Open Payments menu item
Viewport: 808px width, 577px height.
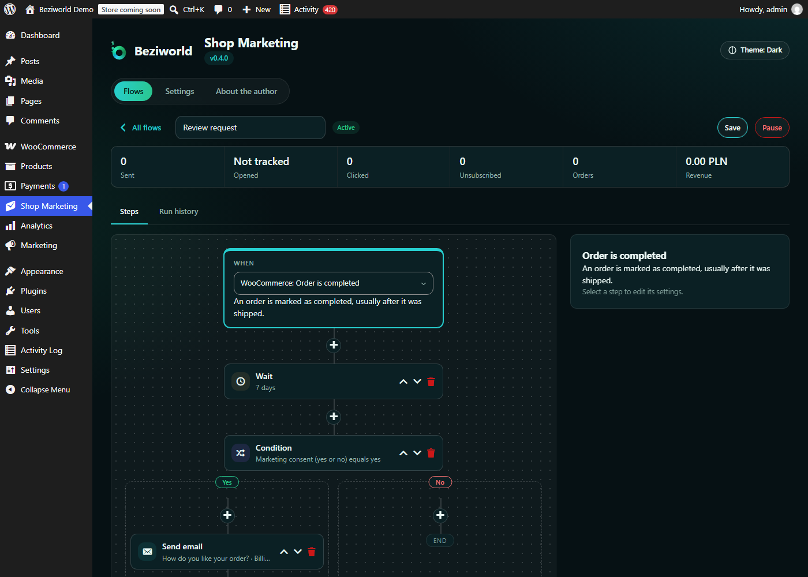pos(46,186)
